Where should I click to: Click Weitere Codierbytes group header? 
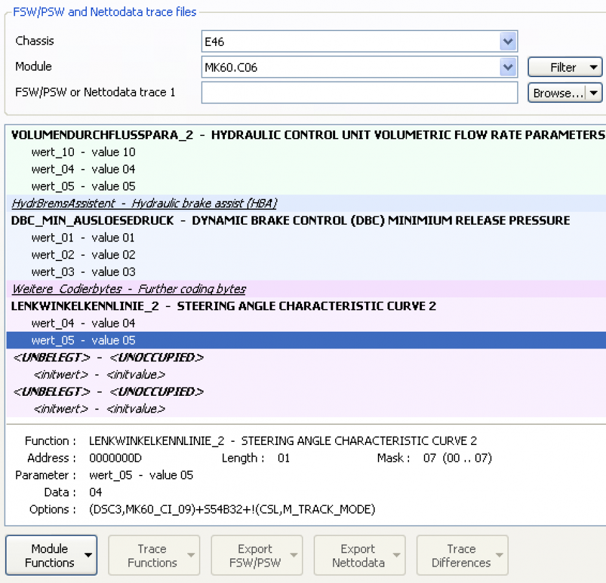[x=128, y=289]
